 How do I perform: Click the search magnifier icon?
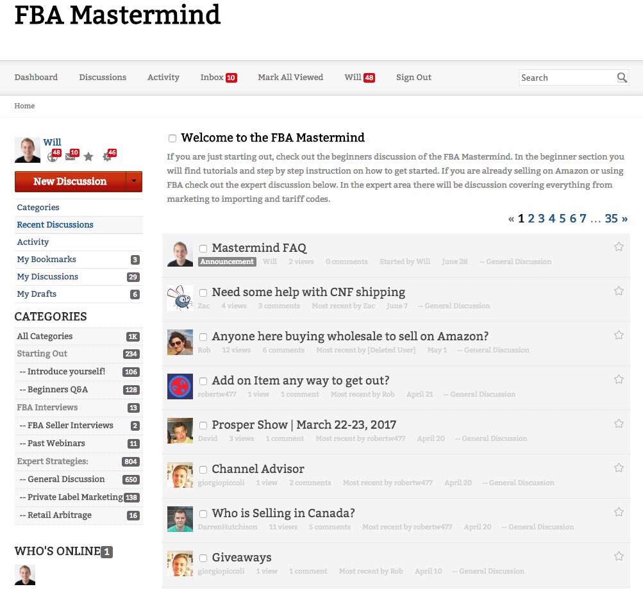pos(621,78)
